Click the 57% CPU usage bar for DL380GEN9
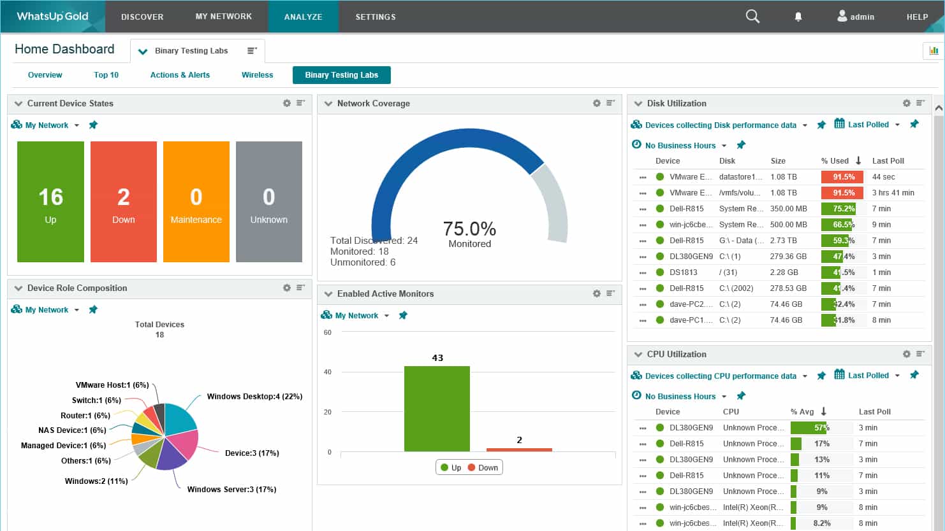This screenshot has width=945, height=531. coord(809,428)
